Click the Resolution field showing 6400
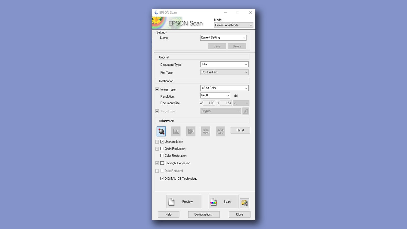 tap(213, 95)
